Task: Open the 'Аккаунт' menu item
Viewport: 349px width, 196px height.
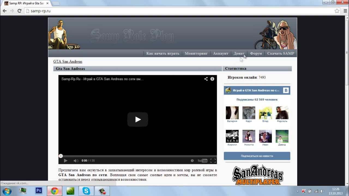Action: 221,53
